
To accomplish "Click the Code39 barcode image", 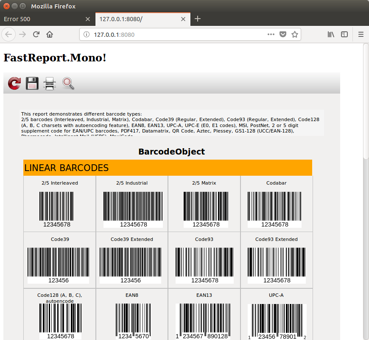I will pos(59,265).
